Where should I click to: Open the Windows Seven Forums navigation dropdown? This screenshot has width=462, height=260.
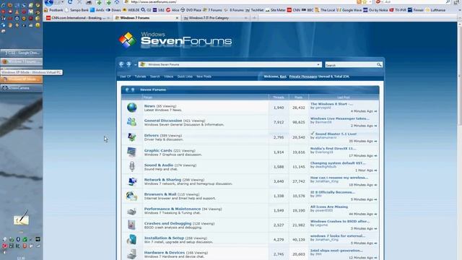point(318,64)
